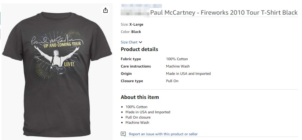
Task: Click the Closure type label
Action: [132, 81]
